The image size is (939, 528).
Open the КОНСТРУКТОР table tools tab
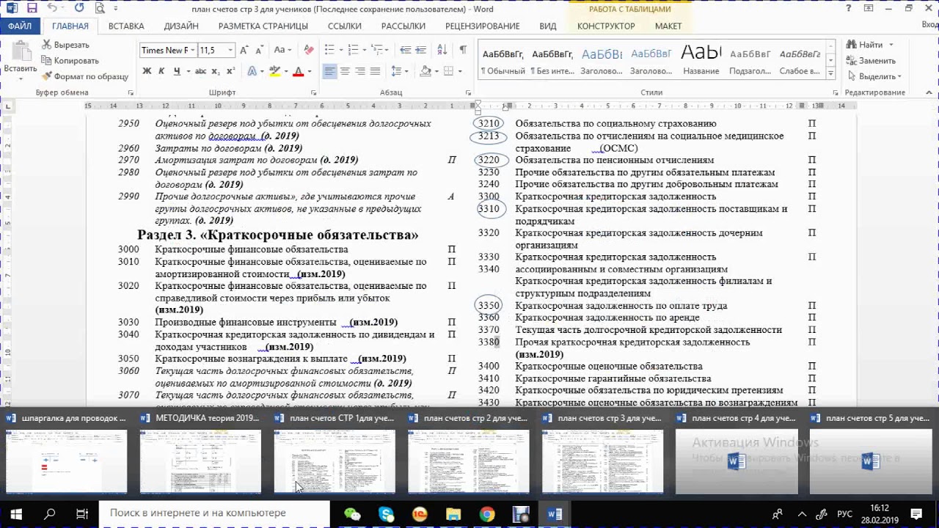pyautogui.click(x=606, y=26)
